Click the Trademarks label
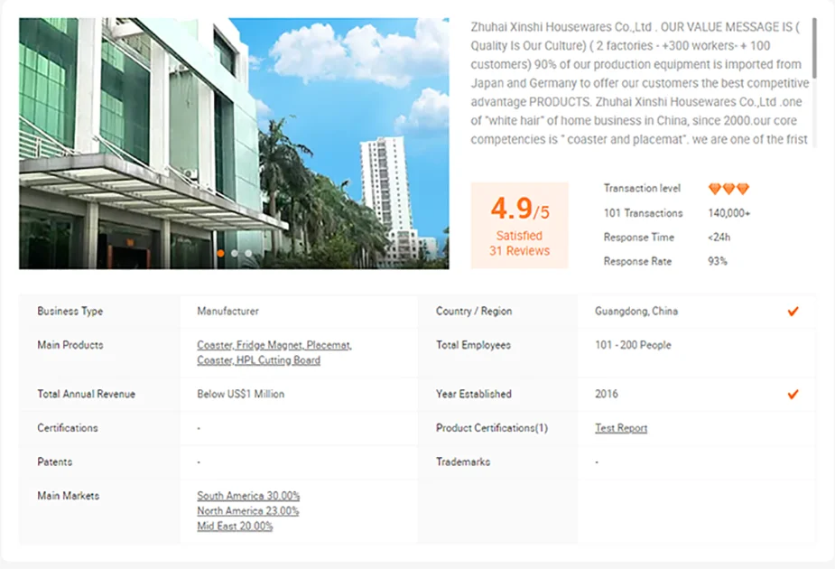835x569 pixels. coord(463,462)
